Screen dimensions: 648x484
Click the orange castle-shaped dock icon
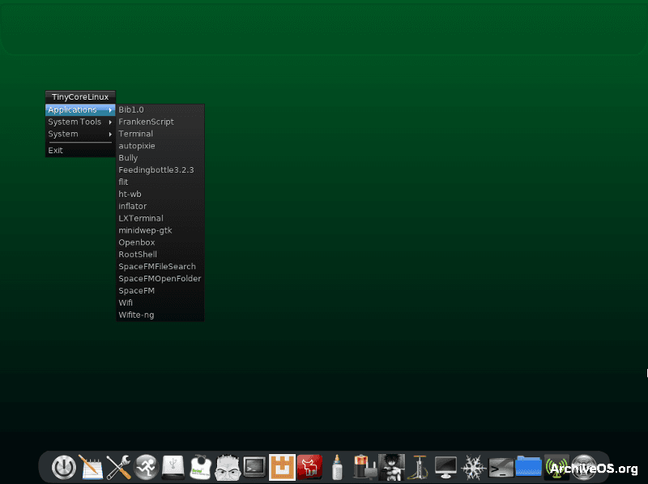pyautogui.click(x=282, y=468)
